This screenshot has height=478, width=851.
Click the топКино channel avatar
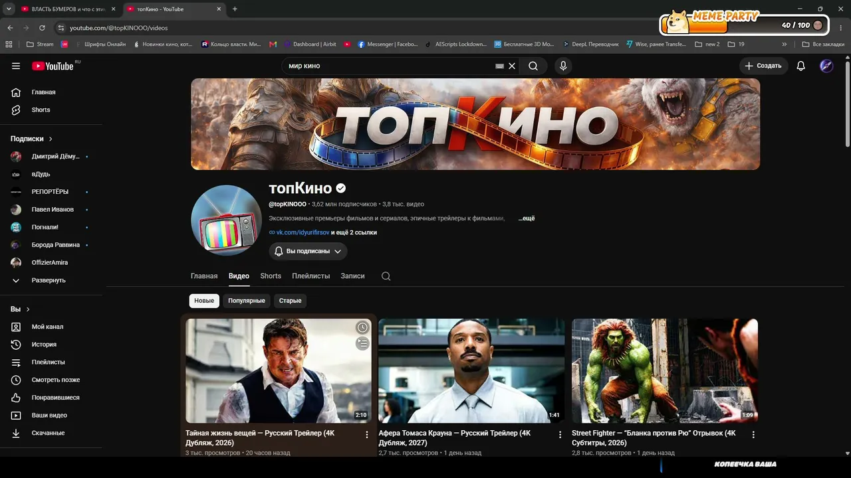[226, 220]
